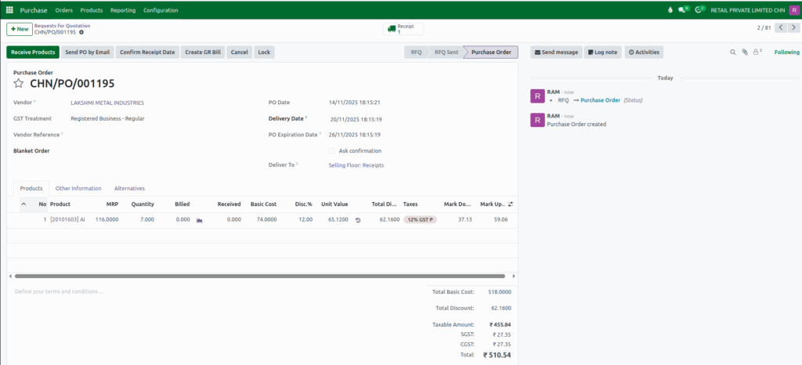Viewport: 802px width, 365px height.
Task: Open Delivery Date picker field
Action: pos(356,119)
